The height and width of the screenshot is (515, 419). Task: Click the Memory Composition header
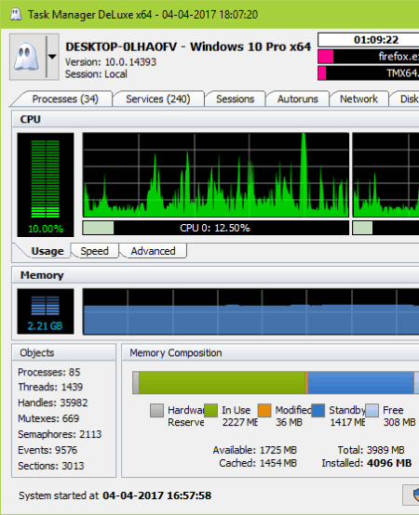pyautogui.click(x=270, y=352)
